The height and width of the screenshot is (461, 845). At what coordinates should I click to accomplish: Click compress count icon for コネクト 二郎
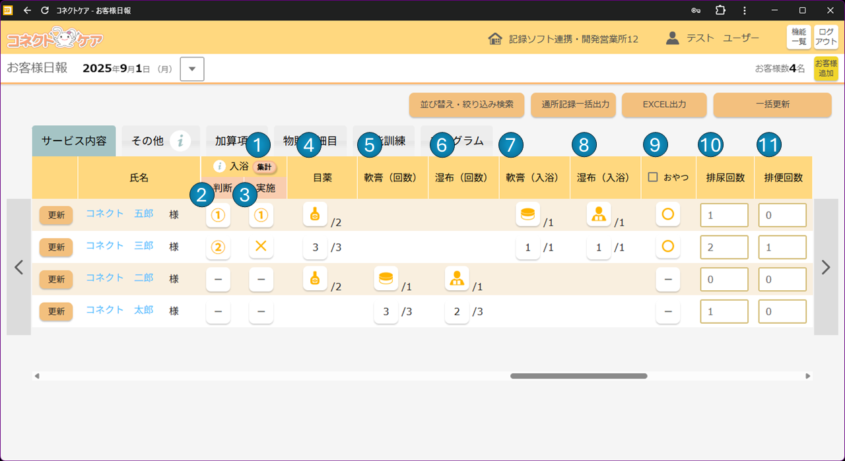pyautogui.click(x=457, y=278)
